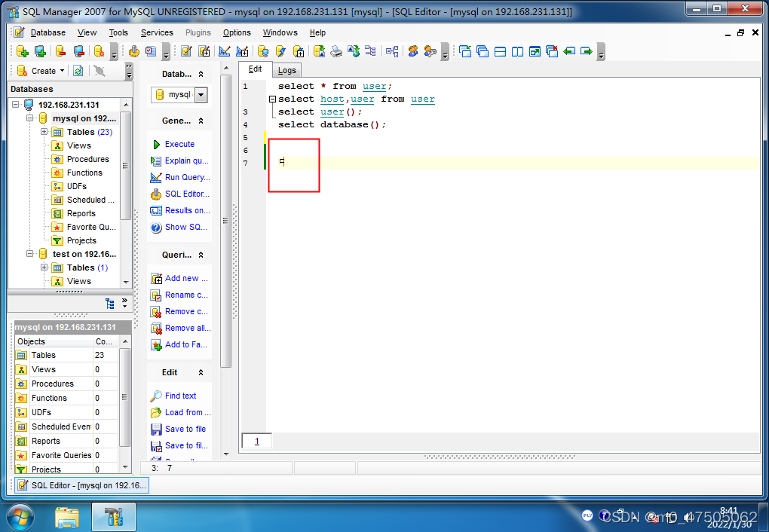Click the next window green right arrow
769x532 pixels.
(x=586, y=51)
